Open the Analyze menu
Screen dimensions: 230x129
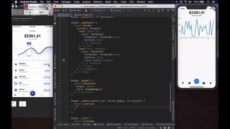click(x=86, y=2)
